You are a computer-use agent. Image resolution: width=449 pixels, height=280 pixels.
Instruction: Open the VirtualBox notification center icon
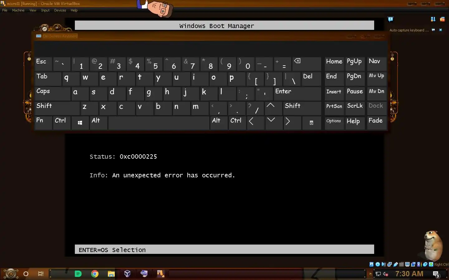[x=390, y=19]
